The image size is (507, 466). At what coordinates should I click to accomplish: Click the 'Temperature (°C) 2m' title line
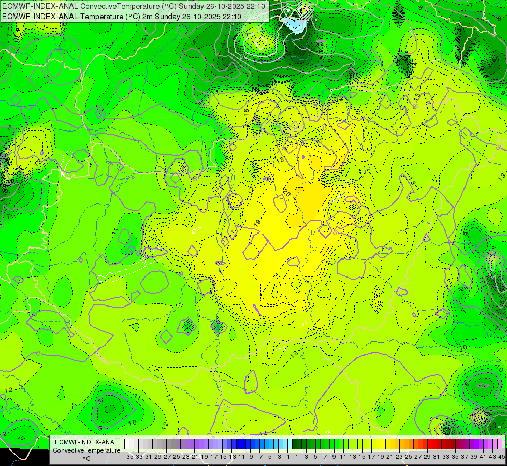pyautogui.click(x=122, y=17)
